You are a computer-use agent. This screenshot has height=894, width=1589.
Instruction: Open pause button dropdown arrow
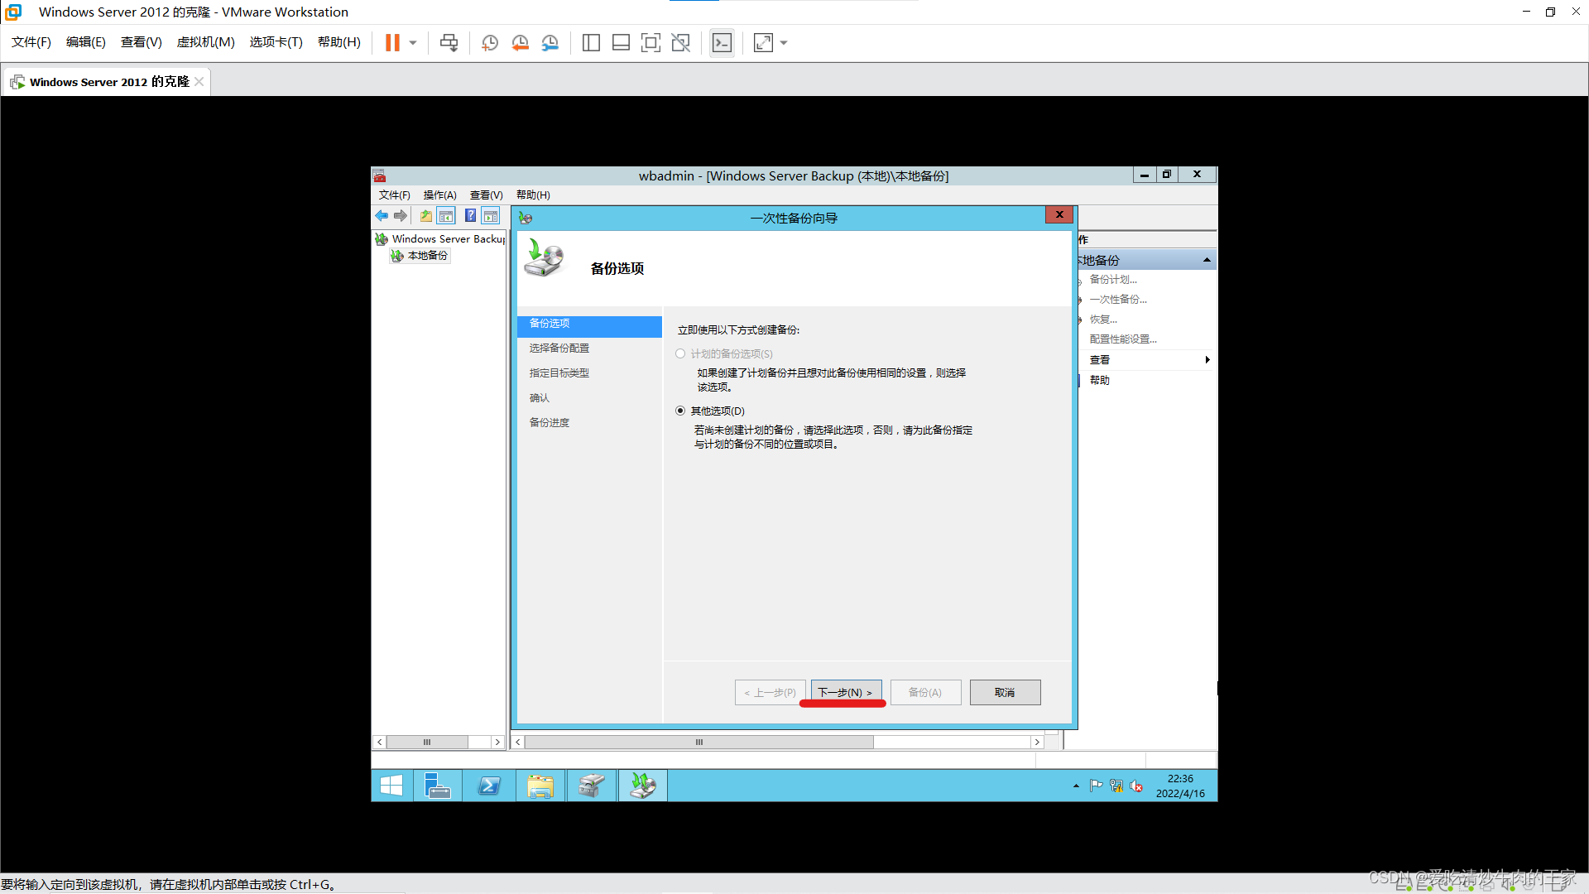pos(413,43)
